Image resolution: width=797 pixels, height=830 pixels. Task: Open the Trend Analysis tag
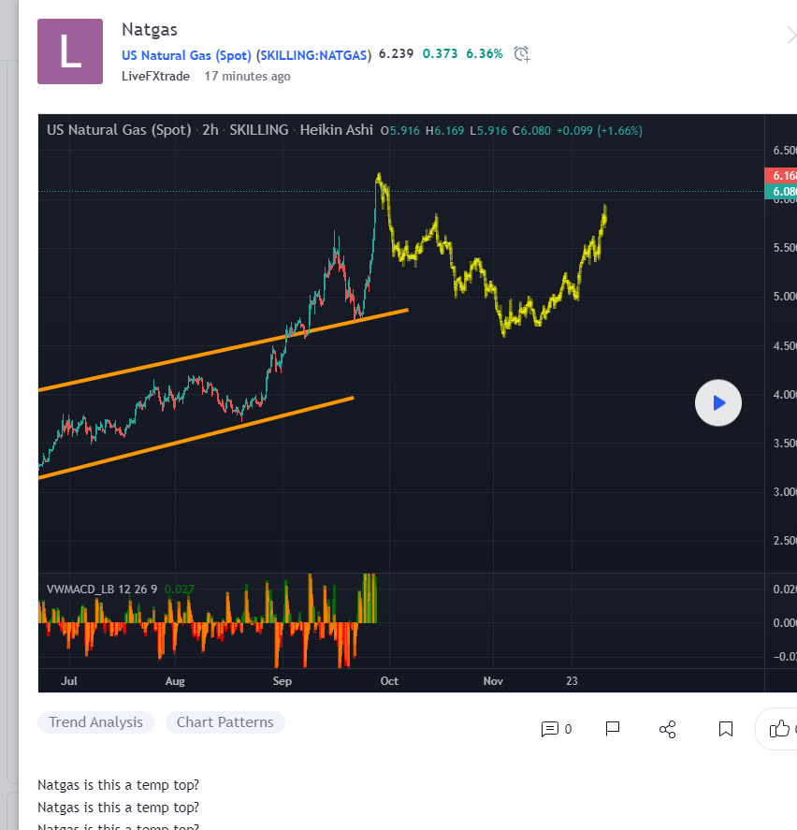pos(95,722)
